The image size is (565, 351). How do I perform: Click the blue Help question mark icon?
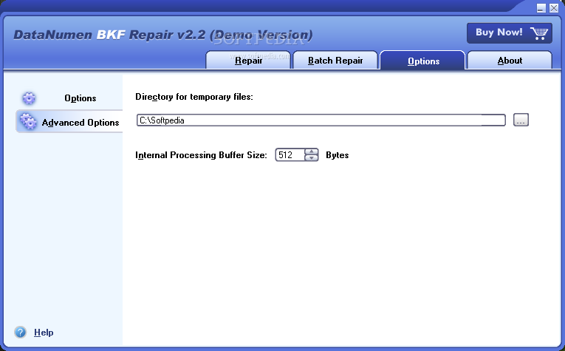[x=21, y=332]
